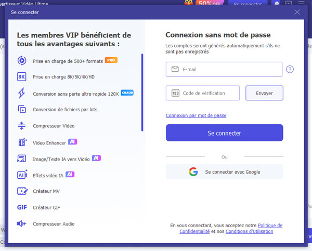Select the Compresseur Vidéo icon
Image resolution: width=312 pixels, height=251 pixels.
22,126
